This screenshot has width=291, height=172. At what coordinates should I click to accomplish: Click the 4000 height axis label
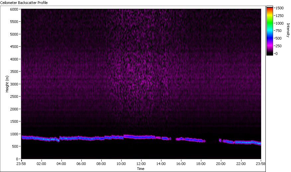pos(14,59)
